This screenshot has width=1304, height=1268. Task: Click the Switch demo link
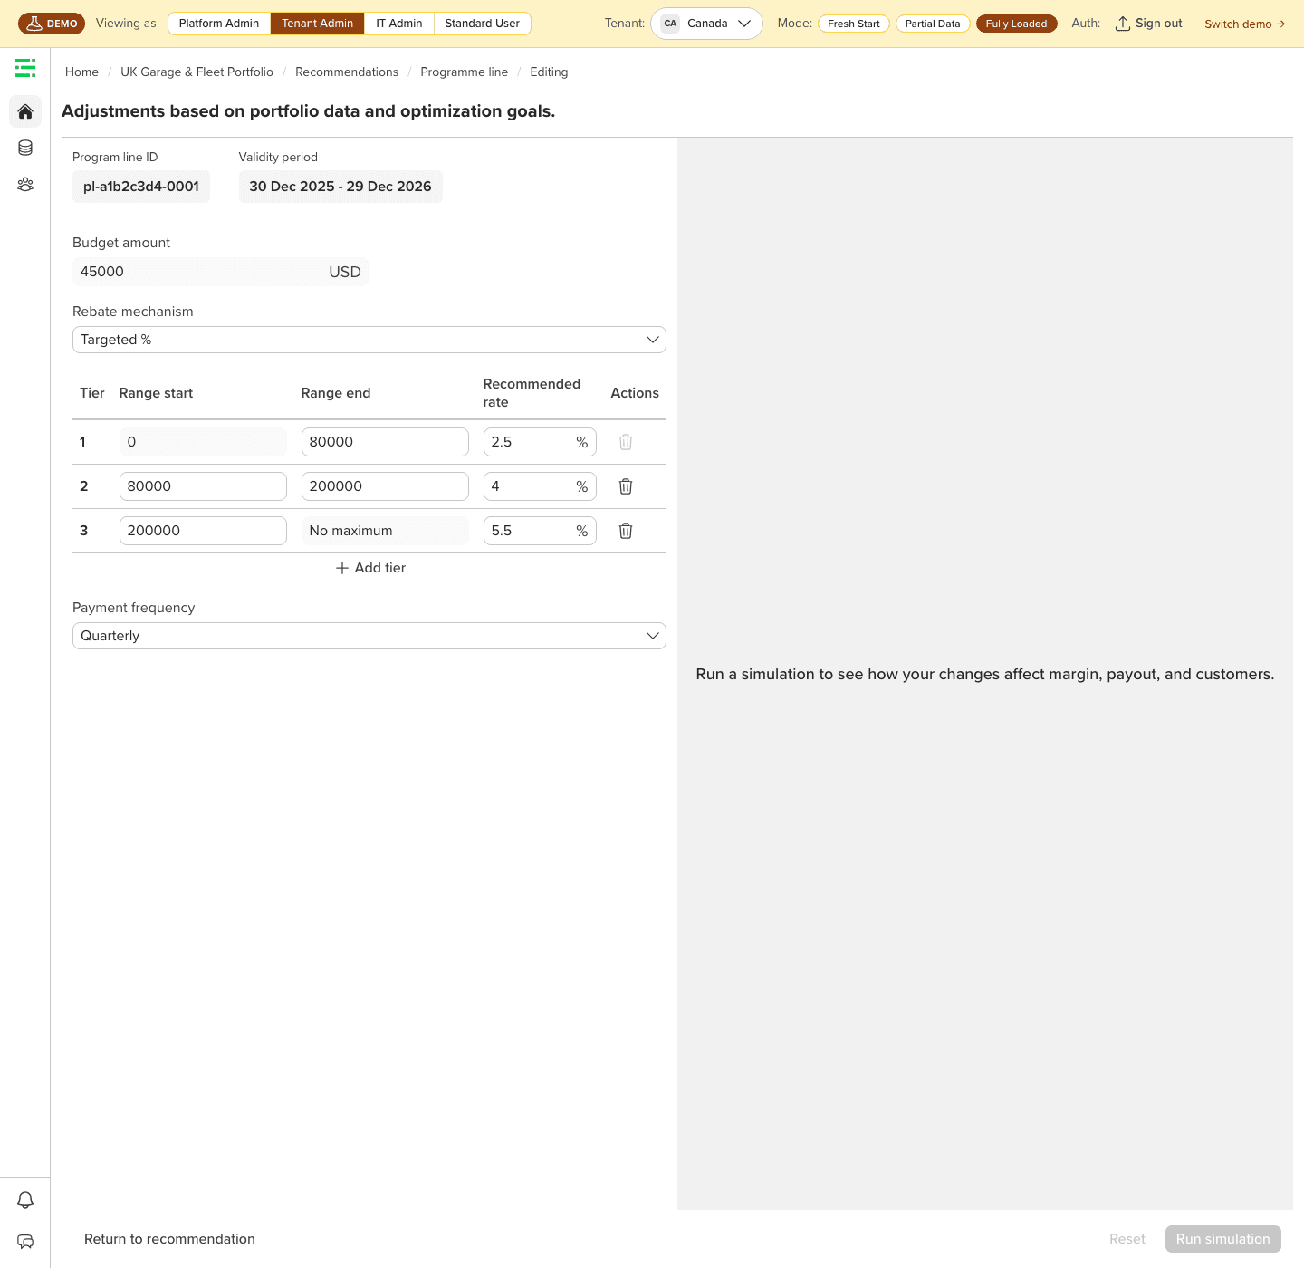pyautogui.click(x=1245, y=24)
